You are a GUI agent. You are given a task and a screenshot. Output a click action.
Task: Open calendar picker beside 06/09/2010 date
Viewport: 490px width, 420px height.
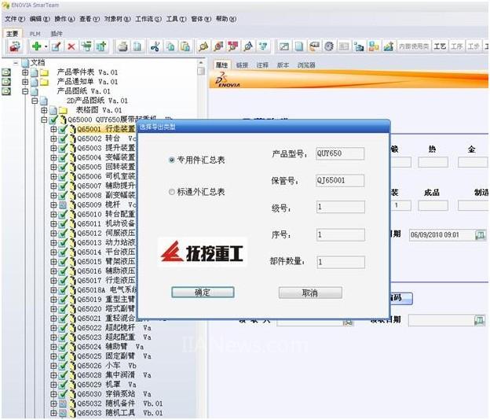479,234
